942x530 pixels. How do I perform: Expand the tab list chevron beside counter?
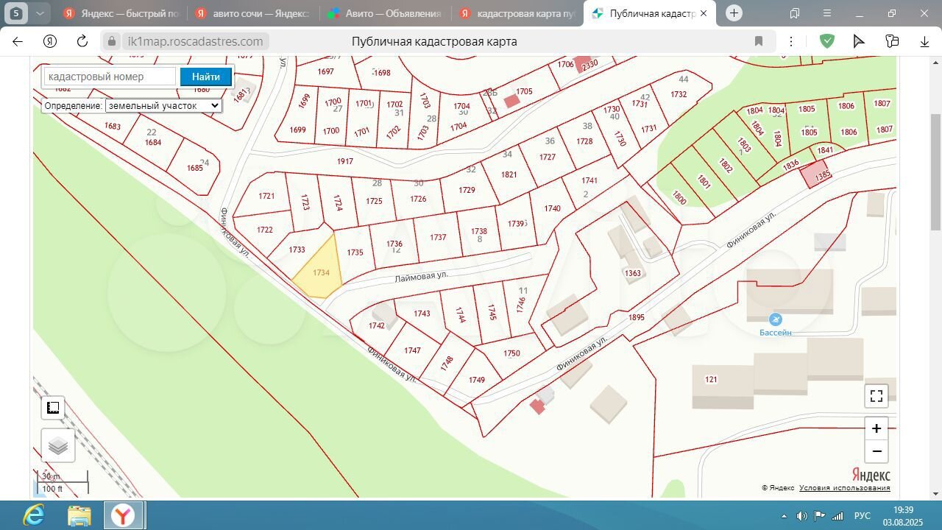40,13
